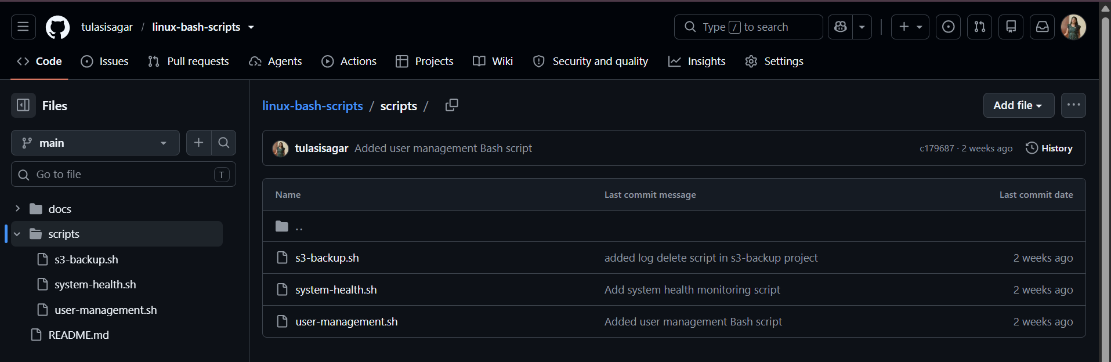Open the Add file dropdown

1018,105
